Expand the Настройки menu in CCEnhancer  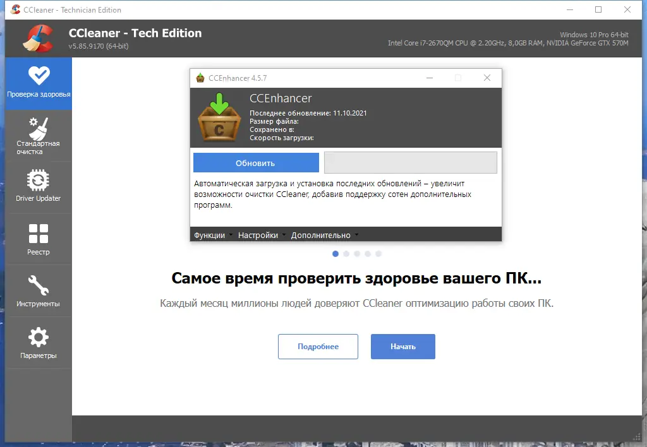(x=259, y=235)
